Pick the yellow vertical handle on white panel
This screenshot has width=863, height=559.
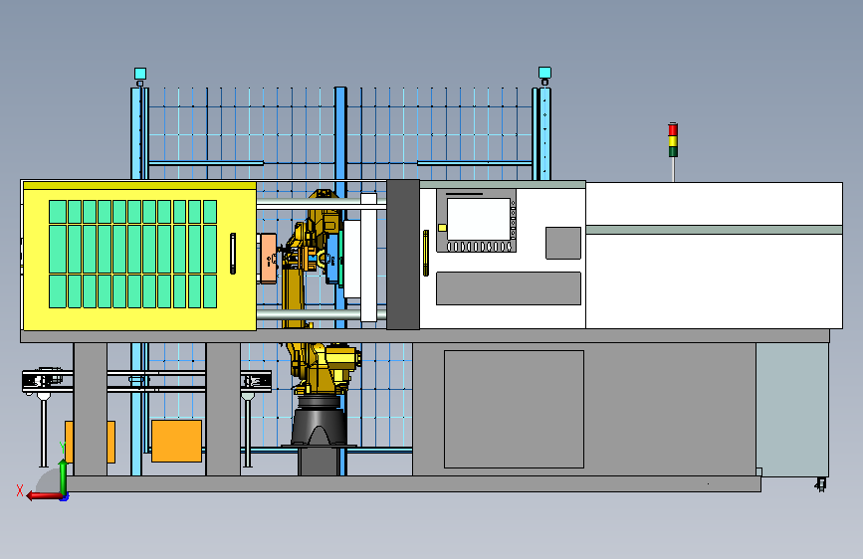click(x=425, y=253)
